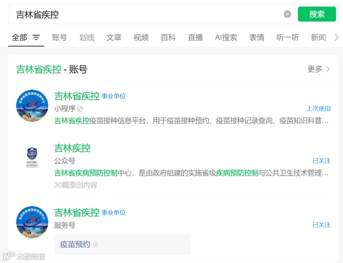Open 更多 accounts link
Viewport: 343px width, 263px height.
pyautogui.click(x=319, y=69)
